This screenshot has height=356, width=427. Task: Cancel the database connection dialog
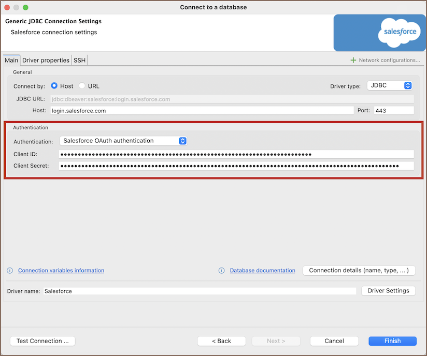click(x=334, y=341)
